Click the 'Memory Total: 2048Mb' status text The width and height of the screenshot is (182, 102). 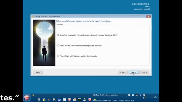coord(100,101)
